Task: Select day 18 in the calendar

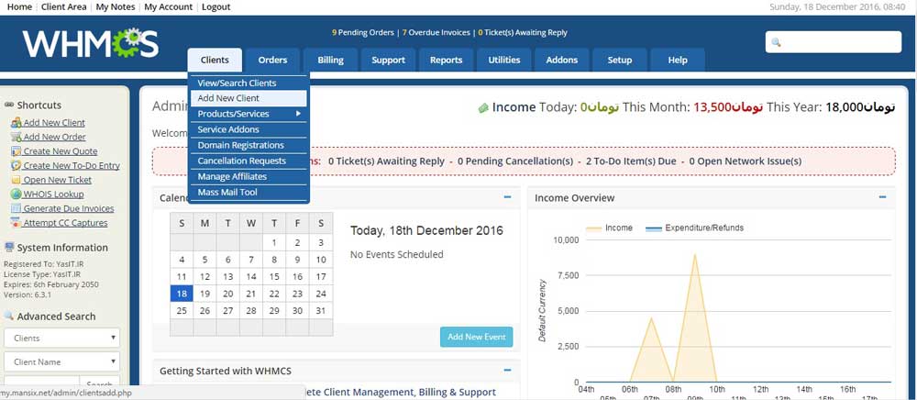Action: click(x=182, y=294)
